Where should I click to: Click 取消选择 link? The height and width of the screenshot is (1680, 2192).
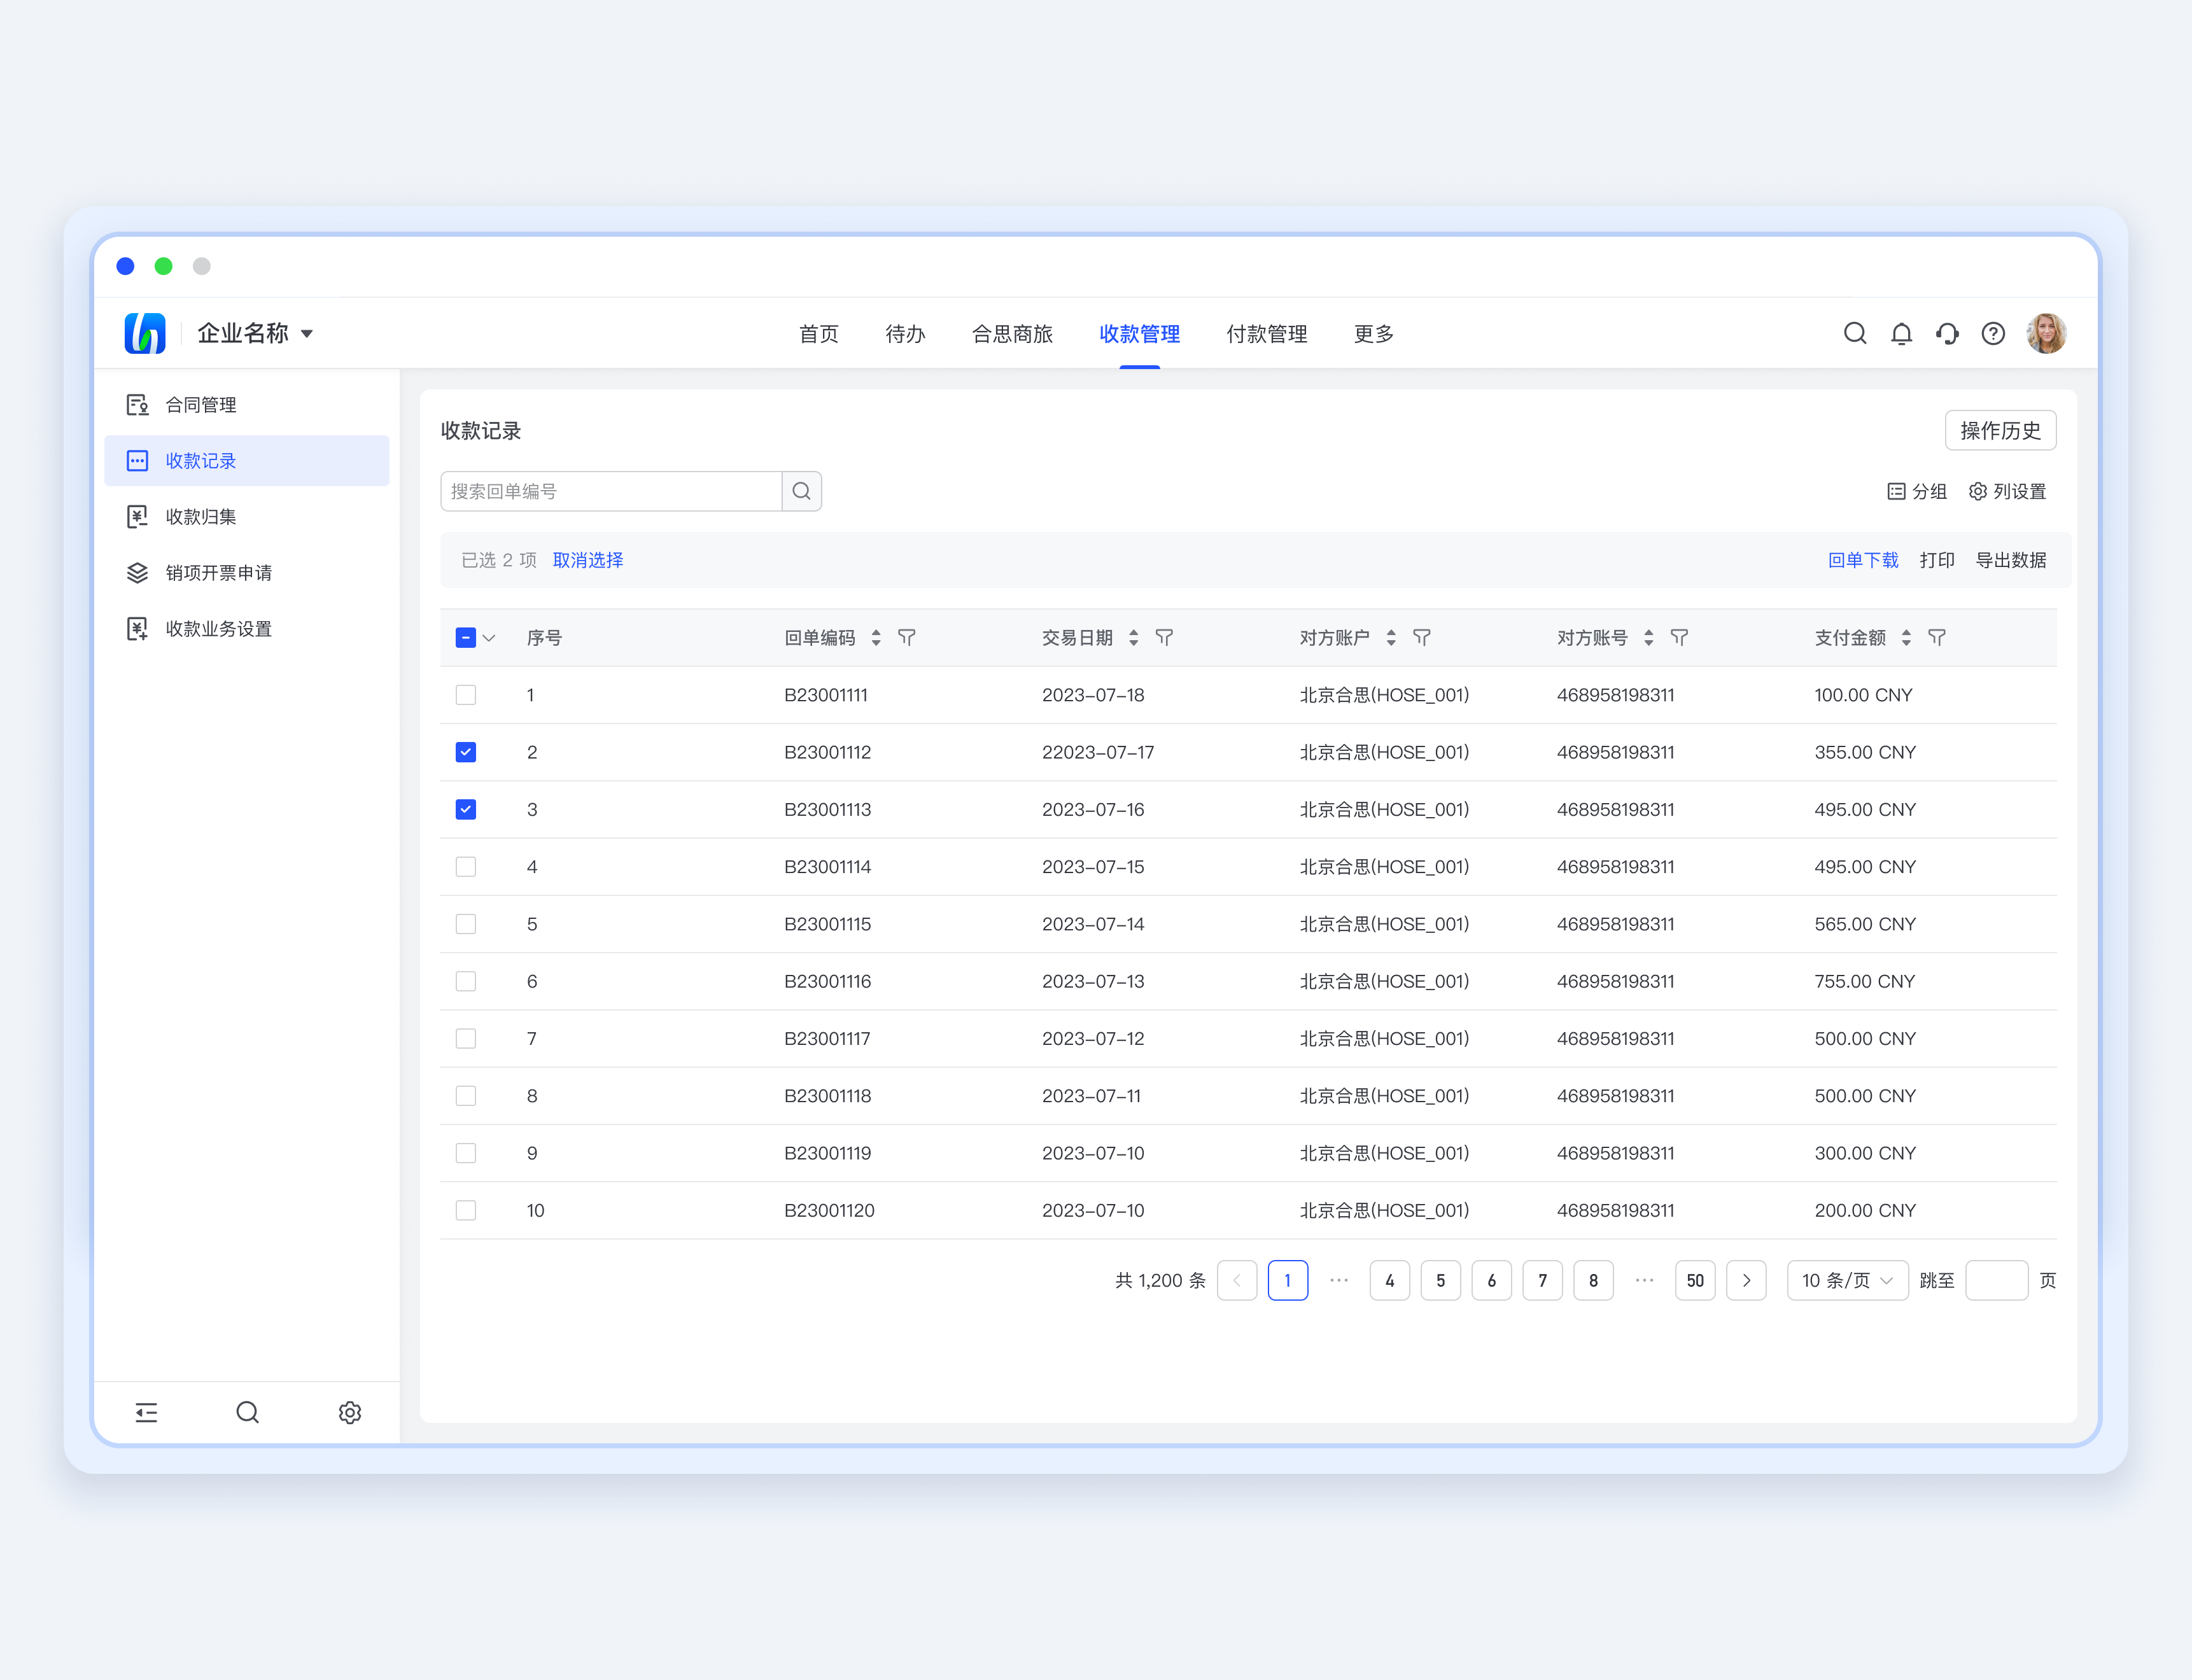coord(588,560)
